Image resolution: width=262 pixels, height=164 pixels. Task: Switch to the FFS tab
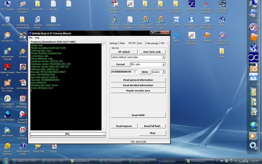point(162,43)
